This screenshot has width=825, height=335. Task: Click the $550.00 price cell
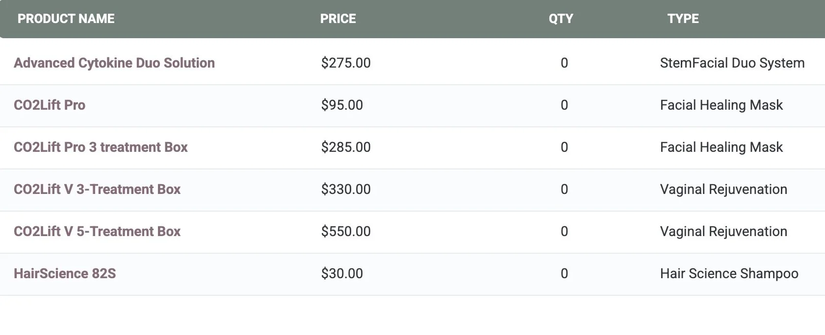(x=346, y=231)
